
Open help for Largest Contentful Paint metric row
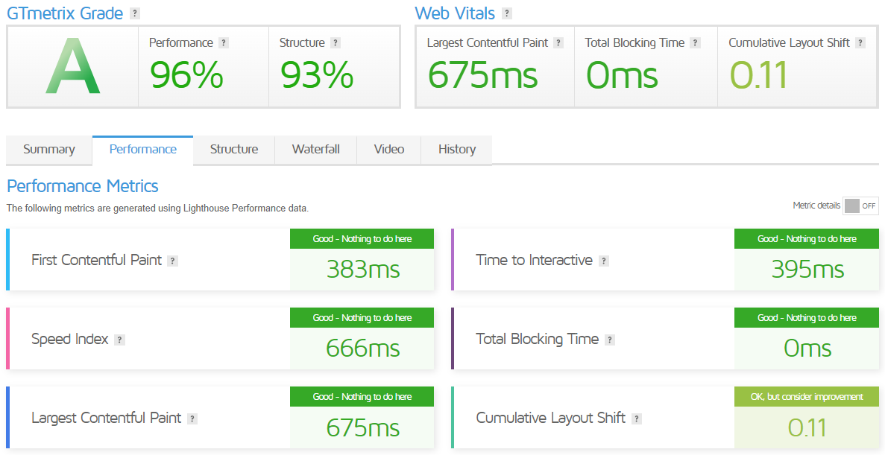(192, 419)
